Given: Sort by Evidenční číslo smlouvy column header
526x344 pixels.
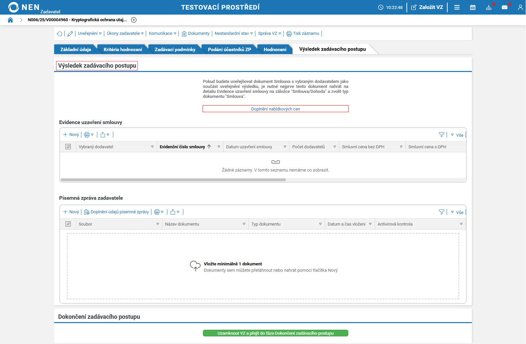Looking at the screenshot, I should (x=182, y=147).
